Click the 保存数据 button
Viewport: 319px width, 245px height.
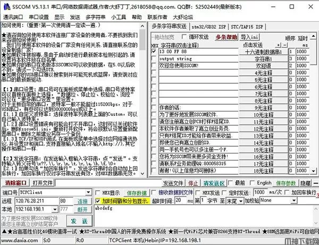tap(137, 193)
